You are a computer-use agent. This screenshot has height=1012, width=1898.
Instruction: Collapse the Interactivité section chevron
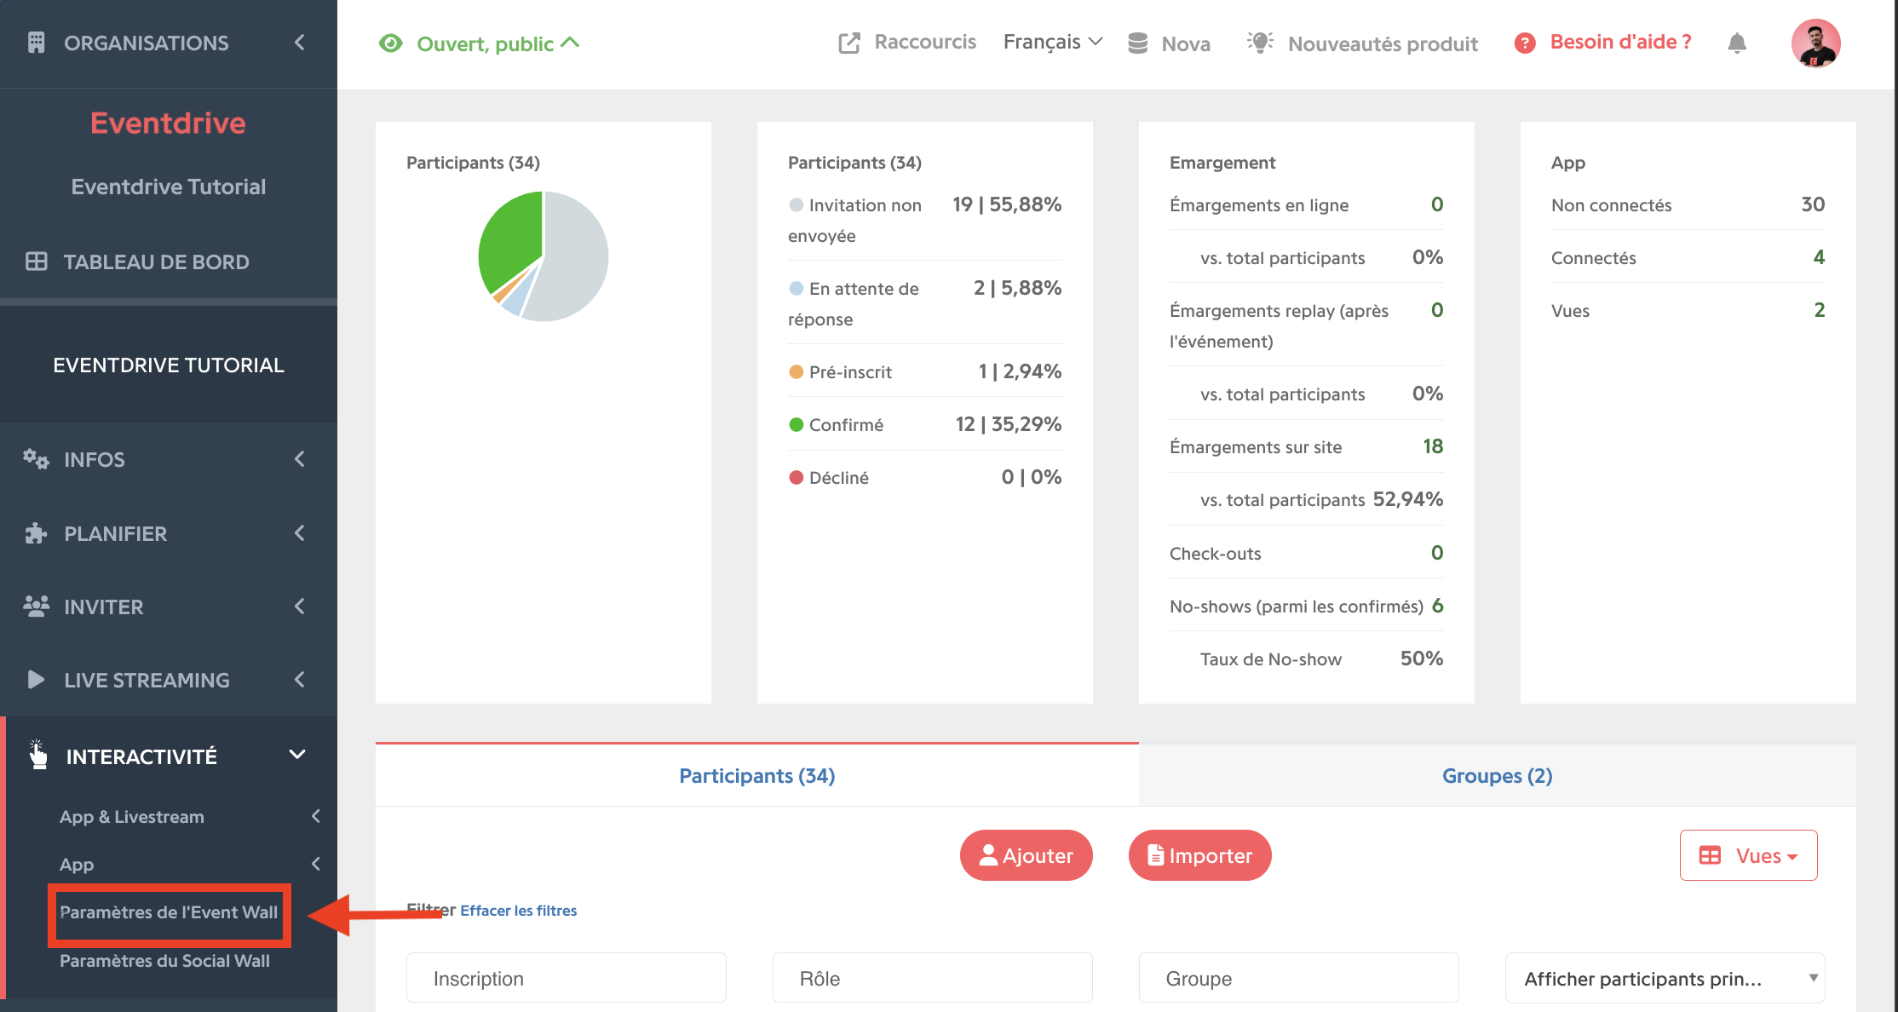297,755
